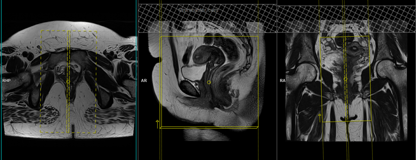Click the solid center slice line in axial view
The height and width of the screenshot is (160, 416).
tap(68, 82)
